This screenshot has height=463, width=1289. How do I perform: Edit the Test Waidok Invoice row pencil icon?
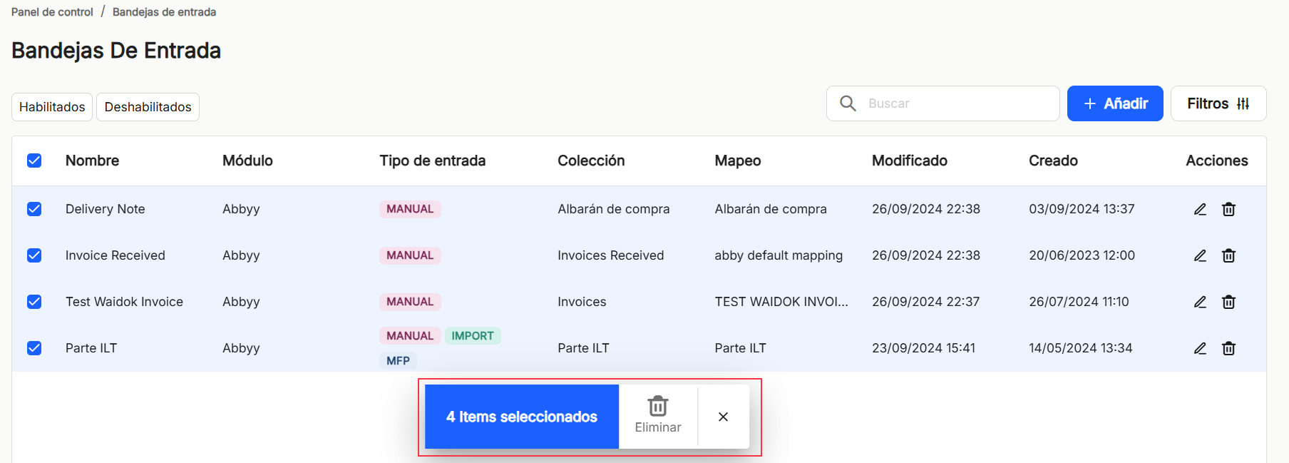(1200, 302)
